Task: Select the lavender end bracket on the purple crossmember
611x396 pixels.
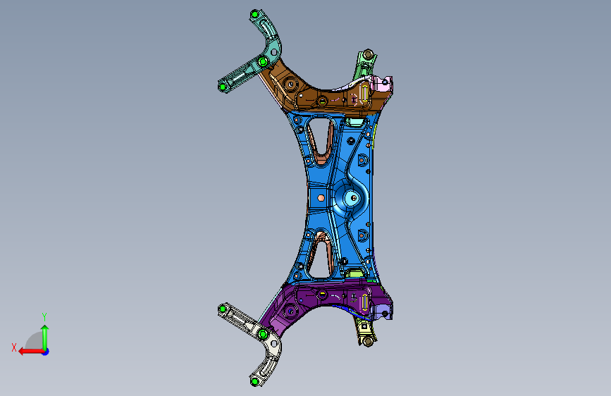Action: pyautogui.click(x=383, y=311)
